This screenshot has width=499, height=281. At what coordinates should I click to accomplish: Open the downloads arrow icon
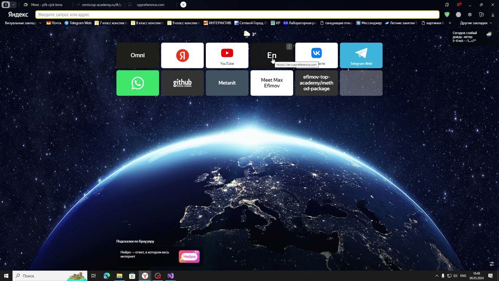(493, 15)
